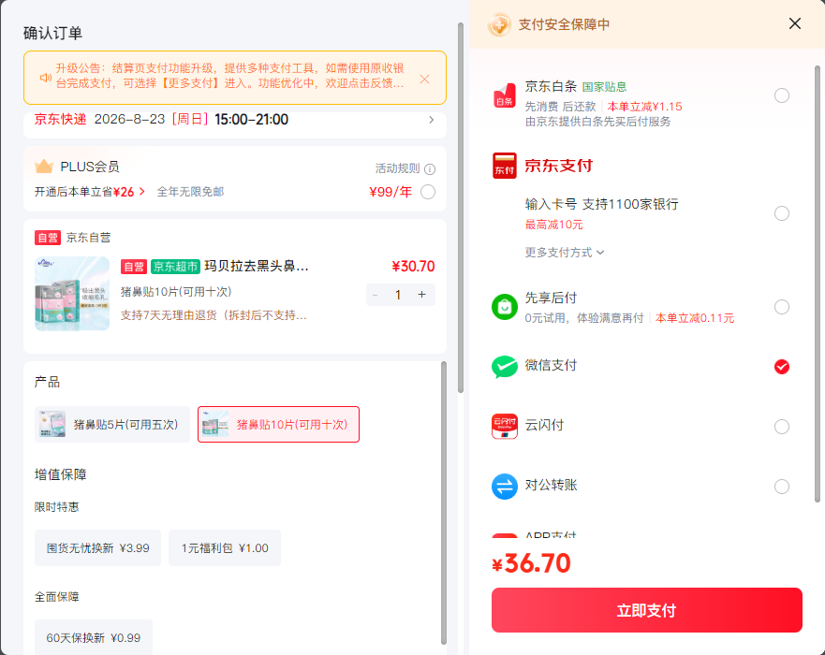This screenshot has width=825, height=655.
Task: Decrease product quantity with minus
Action: coord(376,295)
